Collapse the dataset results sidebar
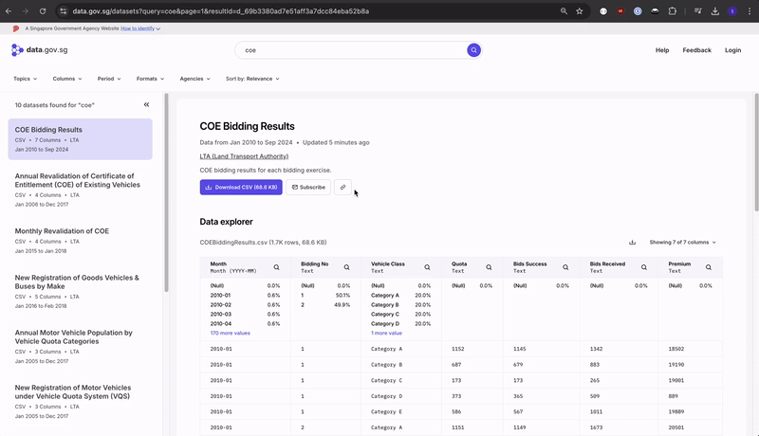Image resolution: width=759 pixels, height=436 pixels. pyautogui.click(x=146, y=104)
